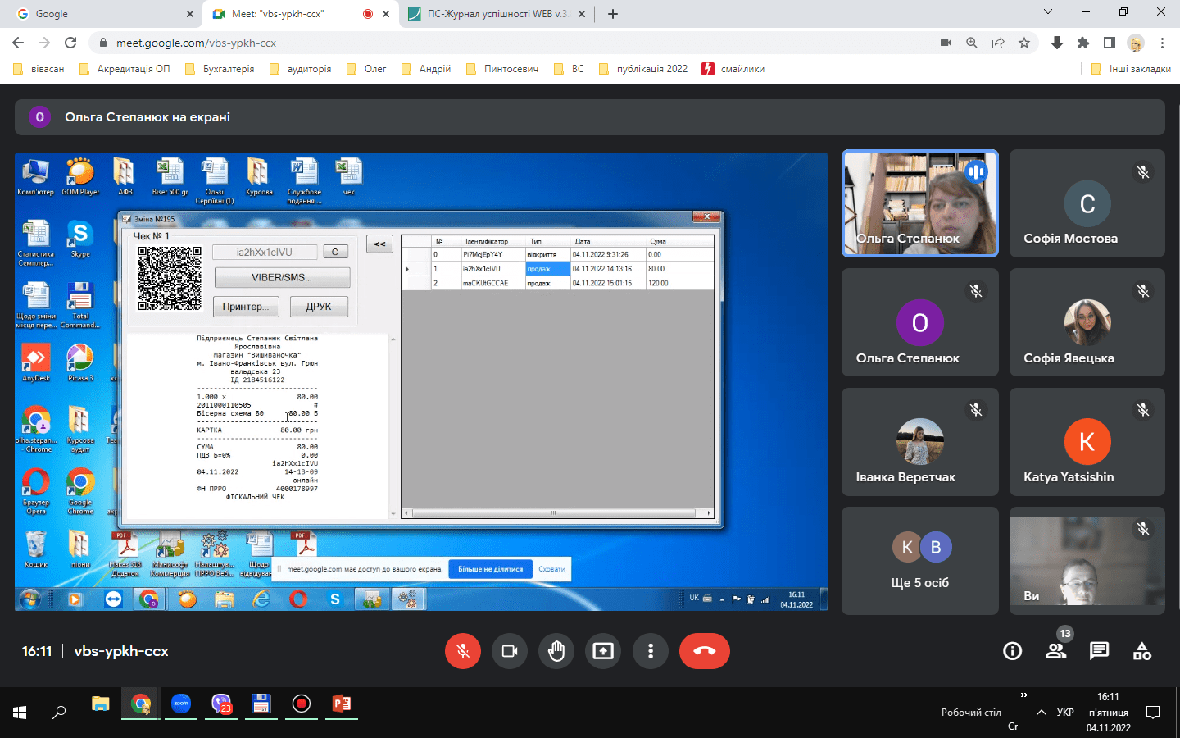Open the activities panel

[x=1142, y=651]
